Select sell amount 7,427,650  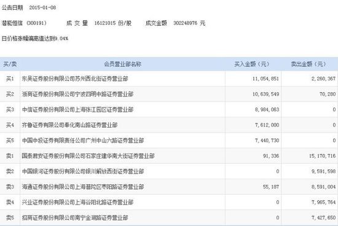point(323,218)
